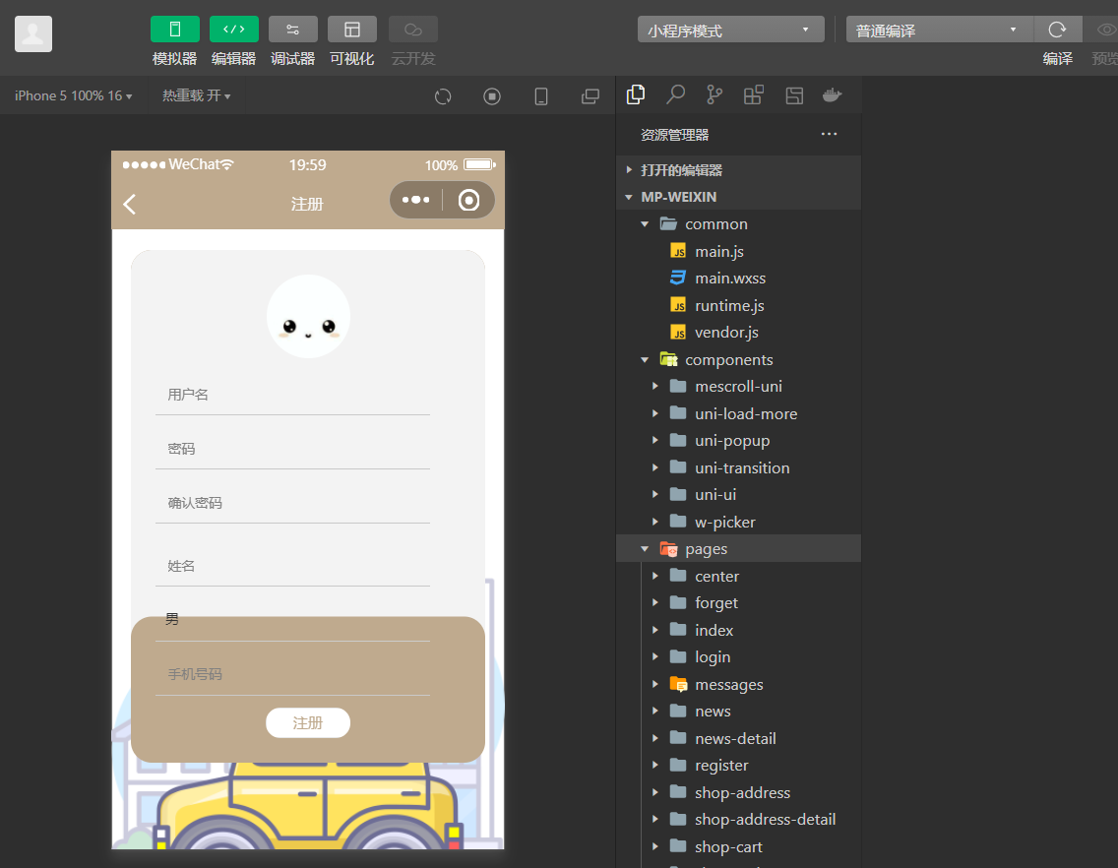Expand the news folder

pos(739,712)
